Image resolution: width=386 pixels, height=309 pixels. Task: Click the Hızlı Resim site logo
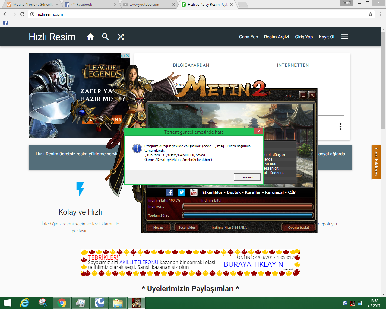52,37
